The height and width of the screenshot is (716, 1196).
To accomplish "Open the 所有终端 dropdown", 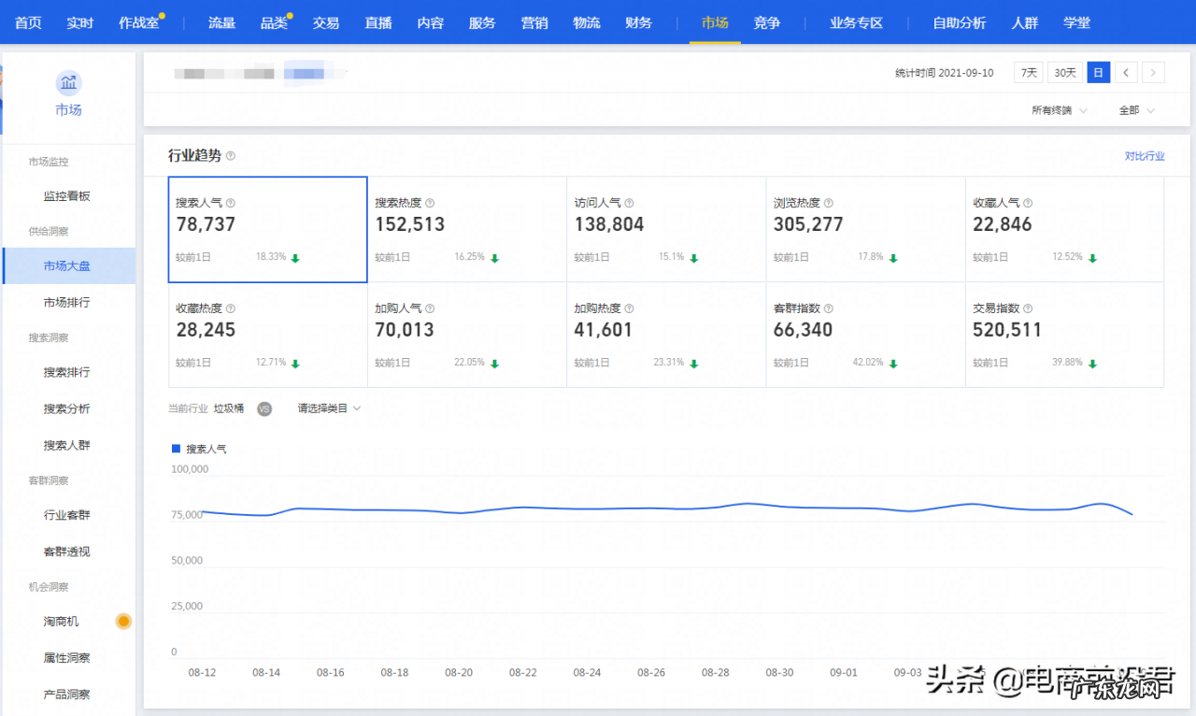I will point(1060,110).
